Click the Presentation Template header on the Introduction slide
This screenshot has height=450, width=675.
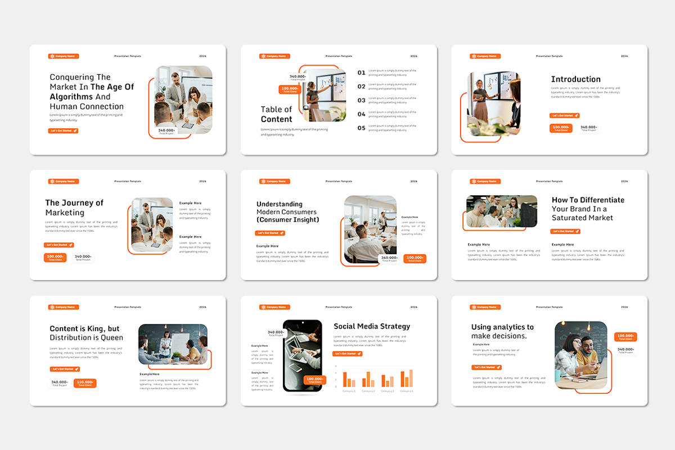click(548, 56)
